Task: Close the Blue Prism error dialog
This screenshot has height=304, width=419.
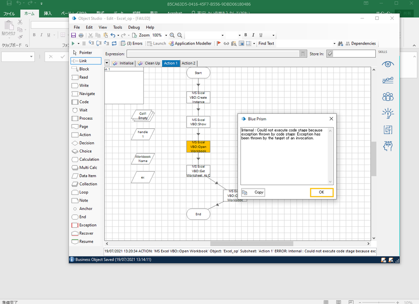Action: 331,119
